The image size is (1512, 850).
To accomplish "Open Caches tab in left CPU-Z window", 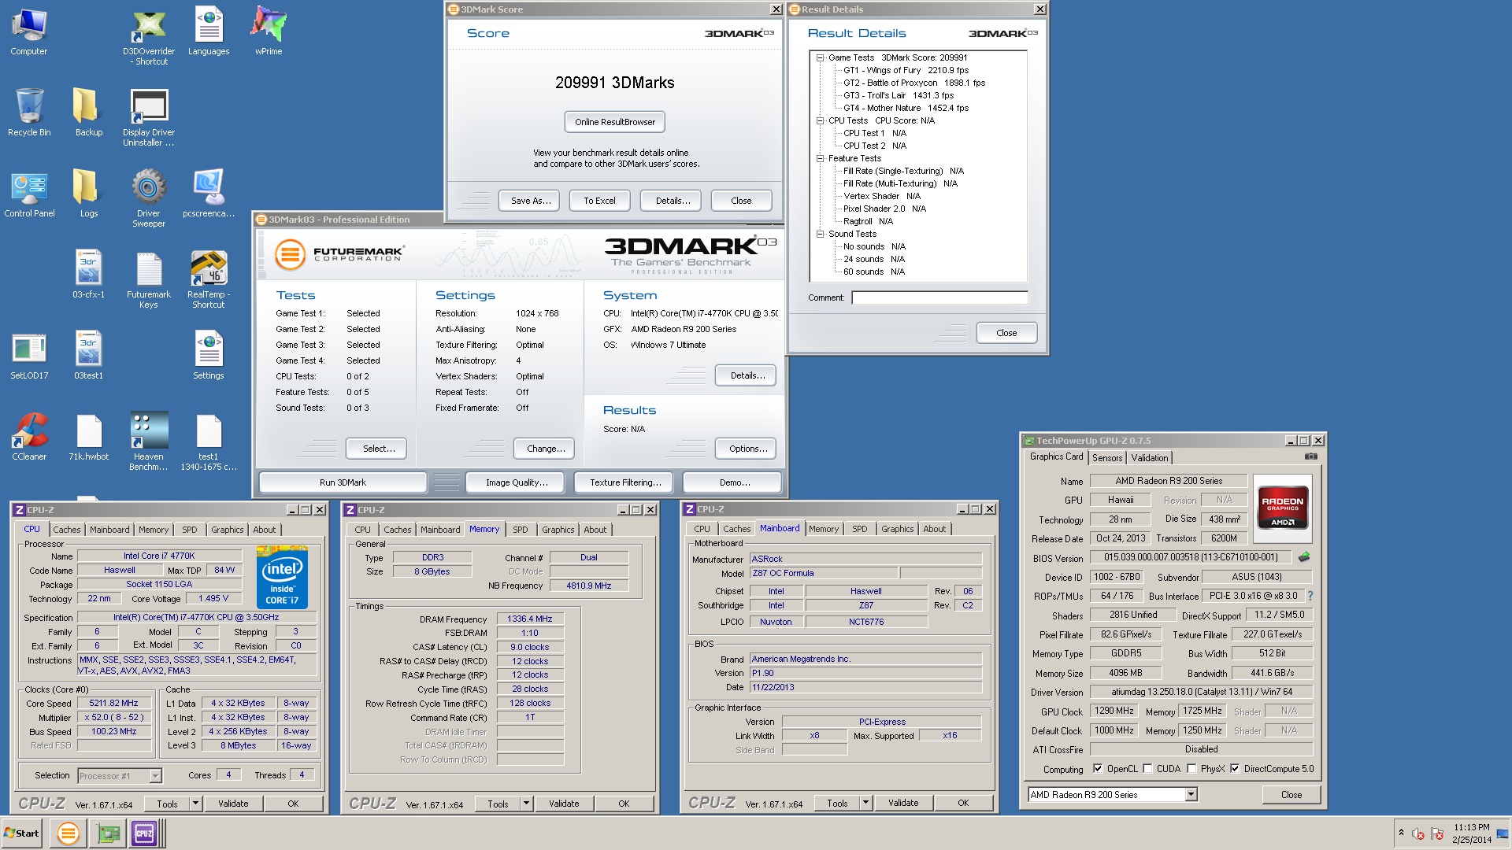I will (x=67, y=530).
